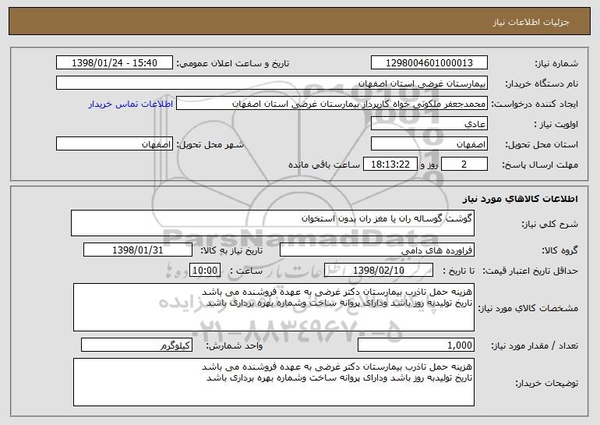Click the تاریخ و ساعت اعلان عمومی label
The image size is (600, 425).
coord(233,63)
